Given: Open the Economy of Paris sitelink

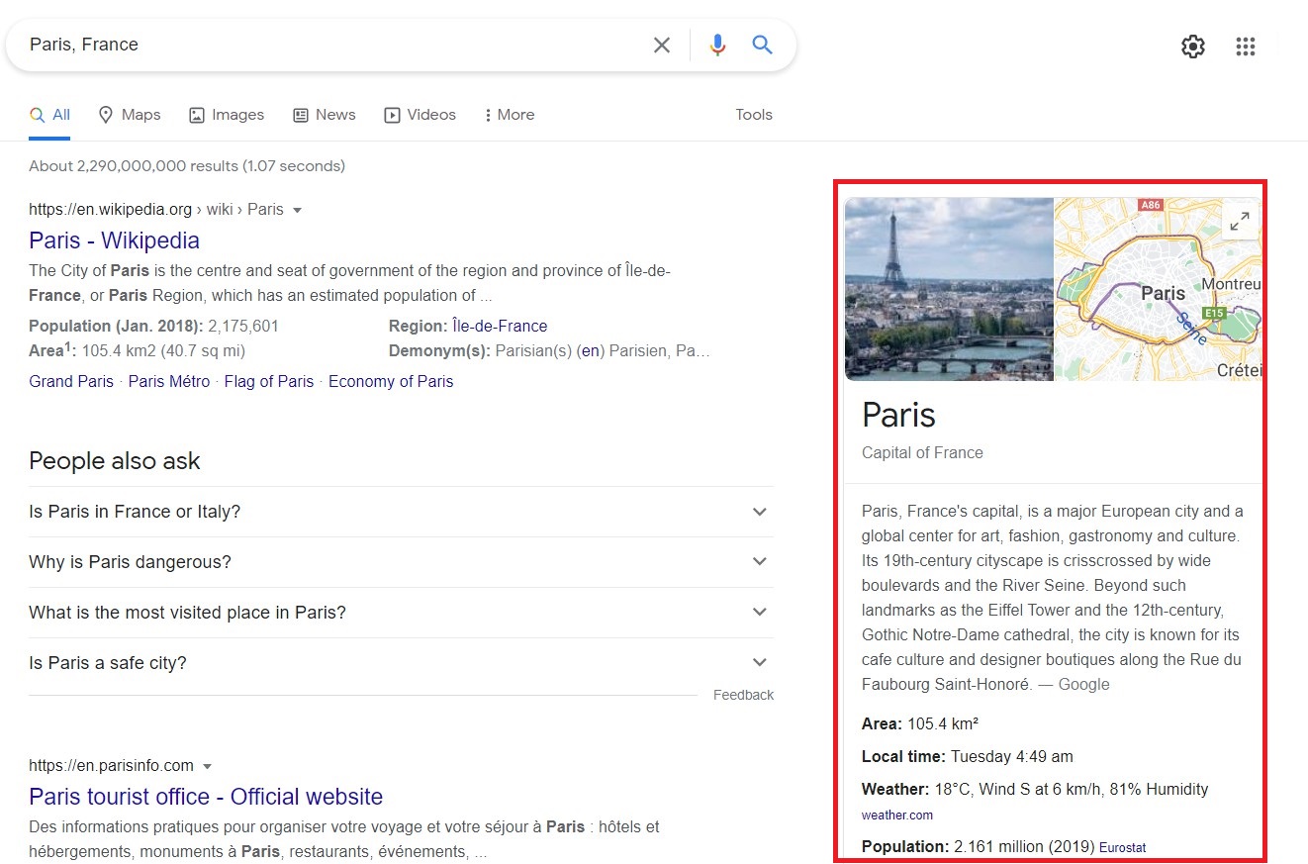Looking at the screenshot, I should click(391, 381).
